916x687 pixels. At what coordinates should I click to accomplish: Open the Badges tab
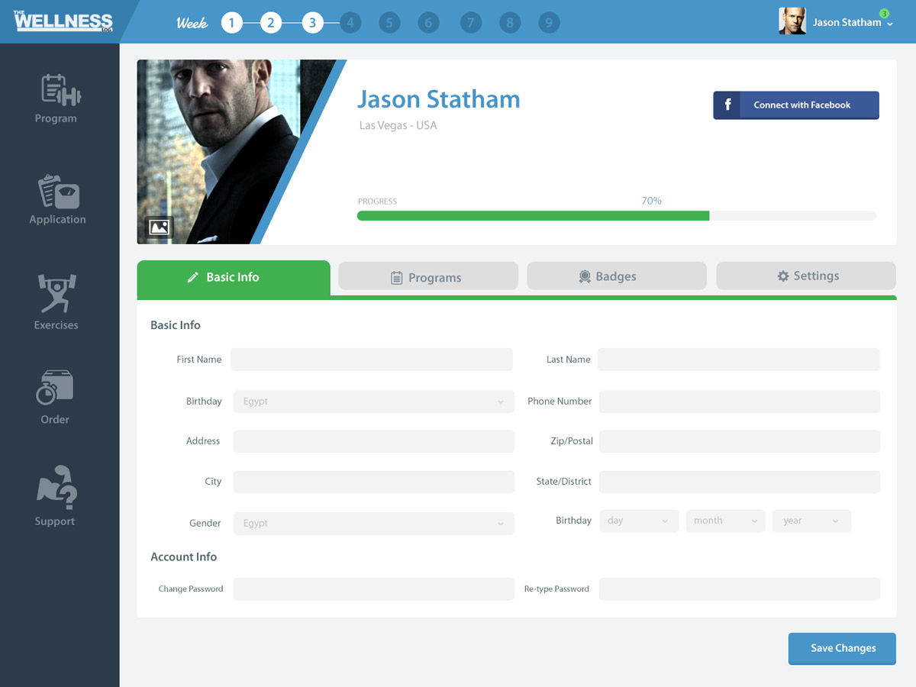pos(616,276)
